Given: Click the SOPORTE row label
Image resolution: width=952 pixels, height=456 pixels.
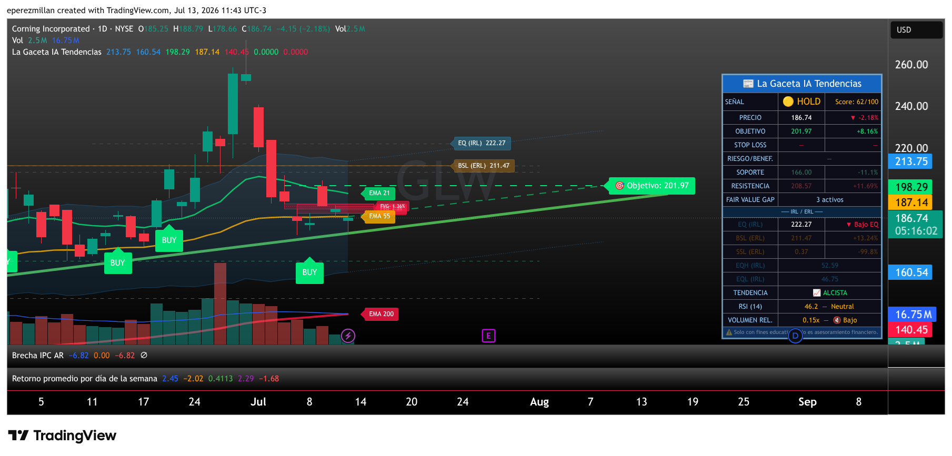Looking at the screenshot, I should pos(750,173).
